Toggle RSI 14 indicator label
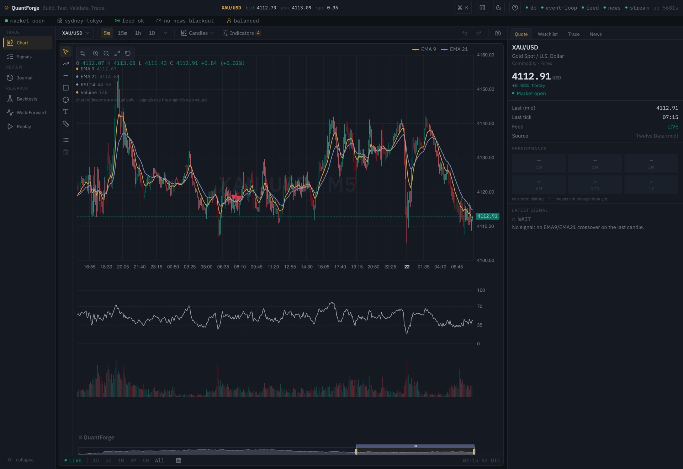 94,85
